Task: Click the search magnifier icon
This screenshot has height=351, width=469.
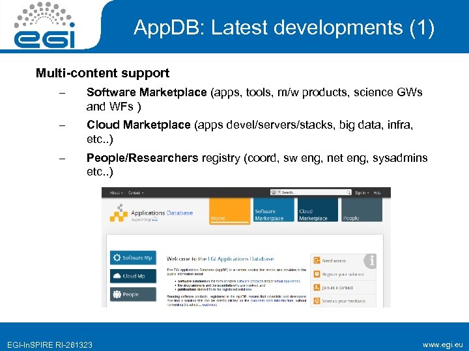Action: click(x=348, y=192)
